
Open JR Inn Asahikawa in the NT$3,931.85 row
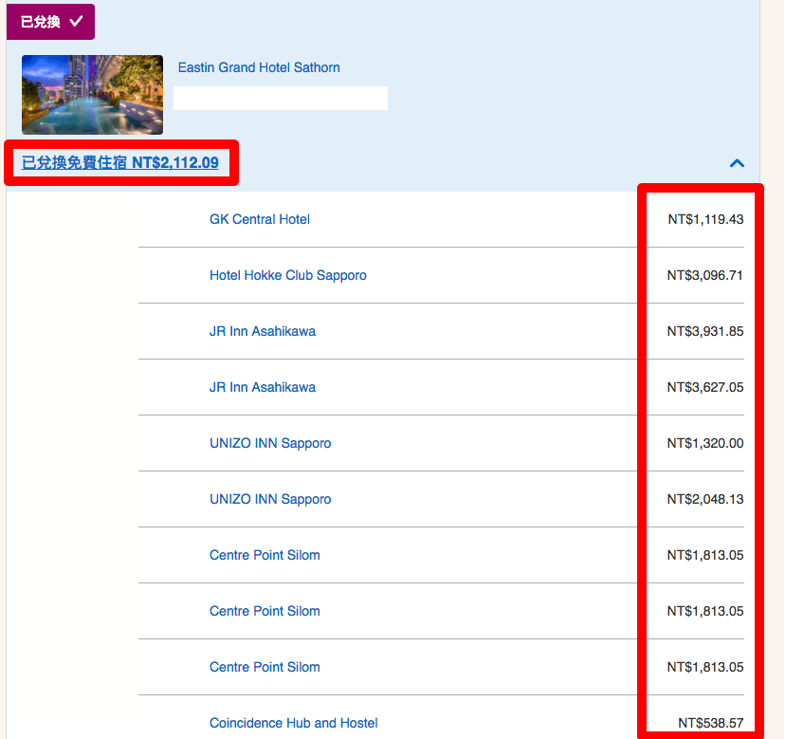[x=263, y=331]
